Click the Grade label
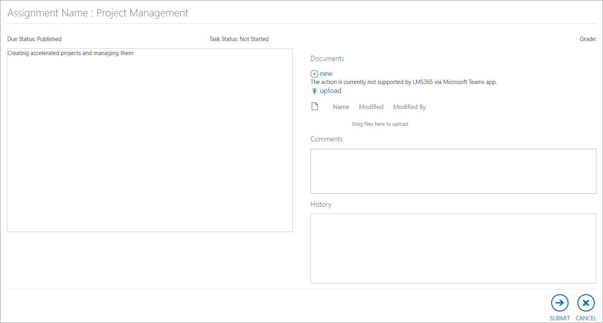Viewport: 603px width, 323px height. click(x=588, y=39)
